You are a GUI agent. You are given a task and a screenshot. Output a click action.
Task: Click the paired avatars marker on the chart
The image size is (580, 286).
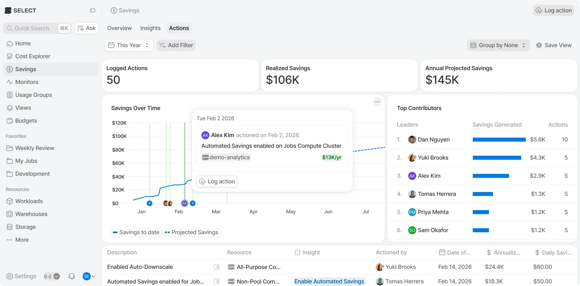point(168,203)
